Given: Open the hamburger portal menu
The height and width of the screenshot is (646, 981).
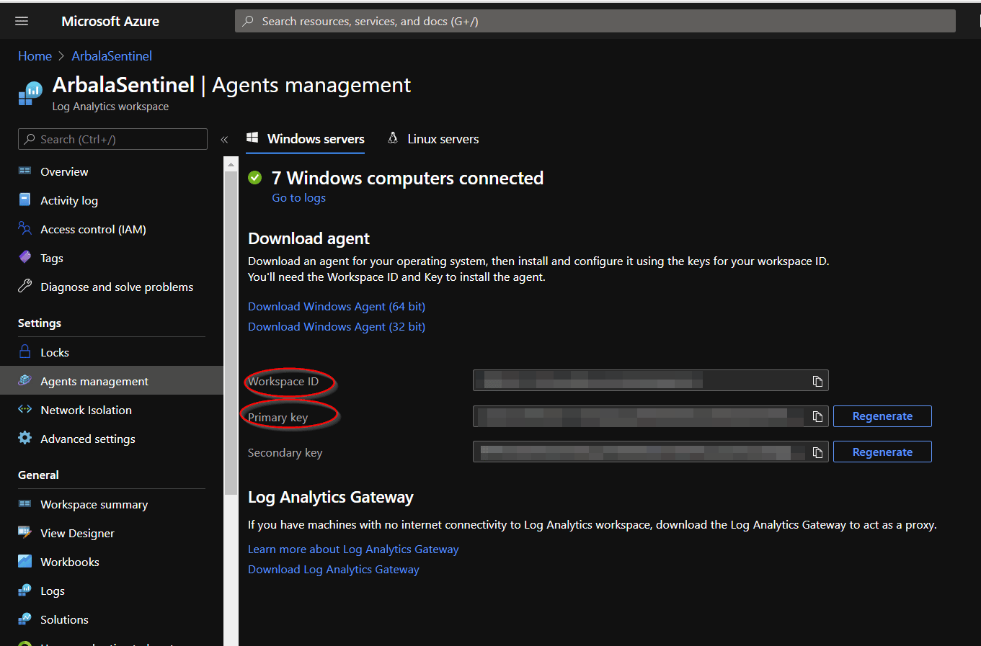Looking at the screenshot, I should click(22, 21).
